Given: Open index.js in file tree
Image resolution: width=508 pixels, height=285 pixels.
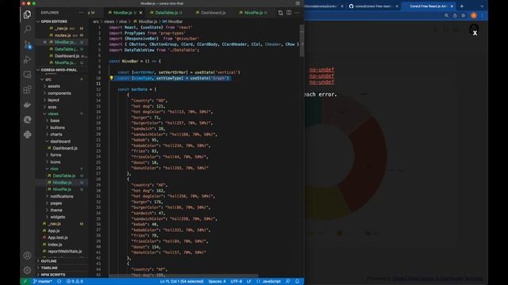Looking at the screenshot, I should pos(55,245).
